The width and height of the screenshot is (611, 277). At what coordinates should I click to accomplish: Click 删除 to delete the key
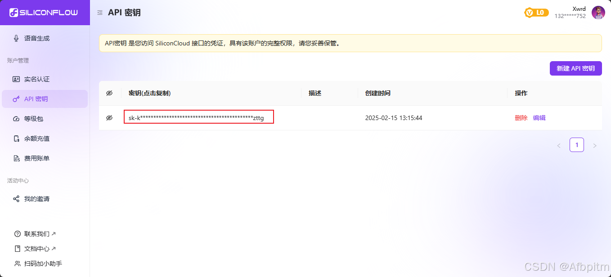(x=521, y=118)
